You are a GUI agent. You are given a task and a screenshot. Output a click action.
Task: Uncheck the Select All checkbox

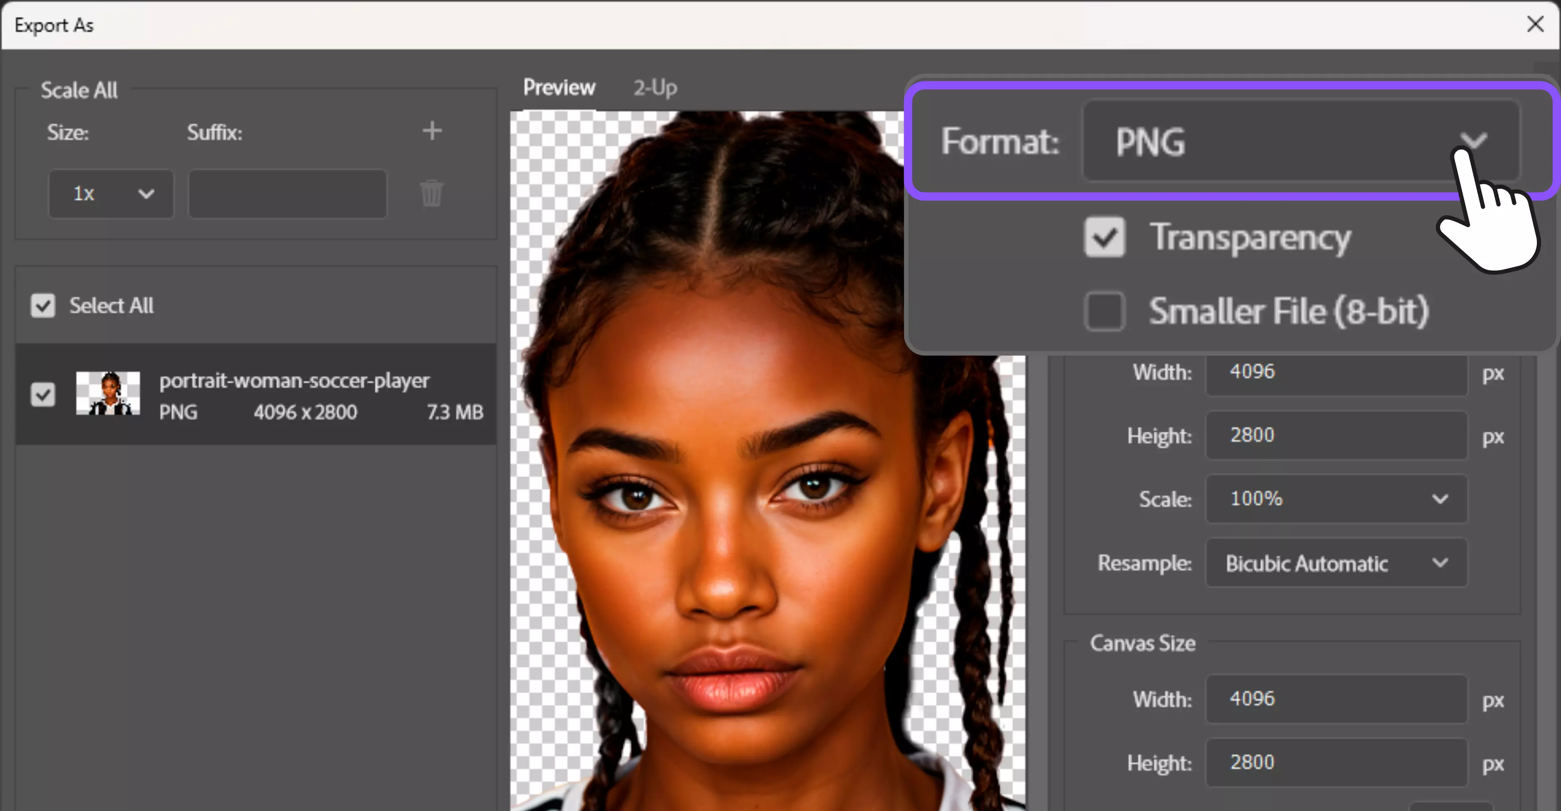click(x=42, y=306)
